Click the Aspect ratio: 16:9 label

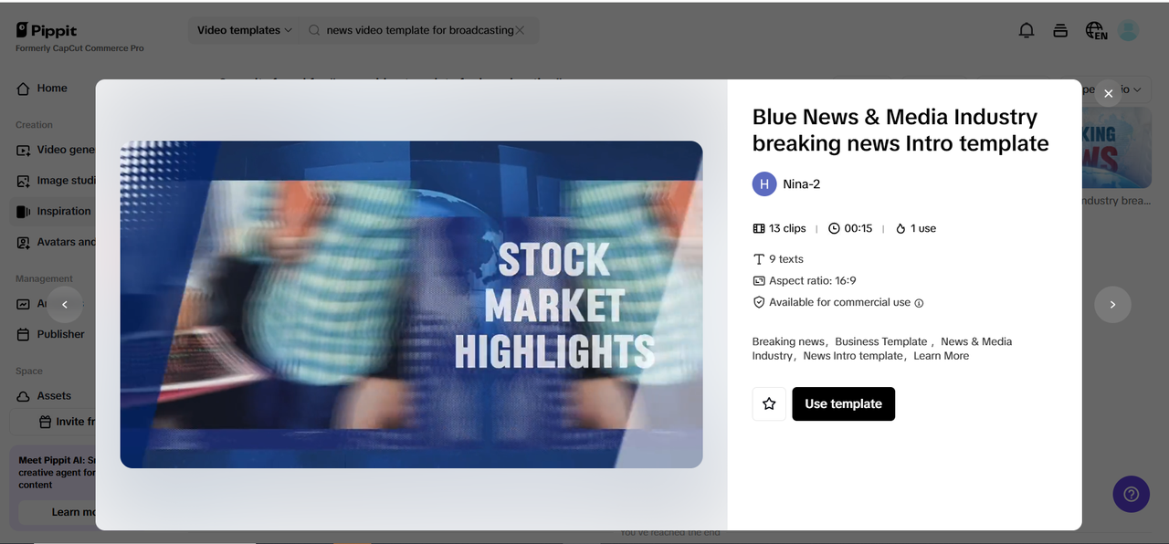(x=804, y=281)
